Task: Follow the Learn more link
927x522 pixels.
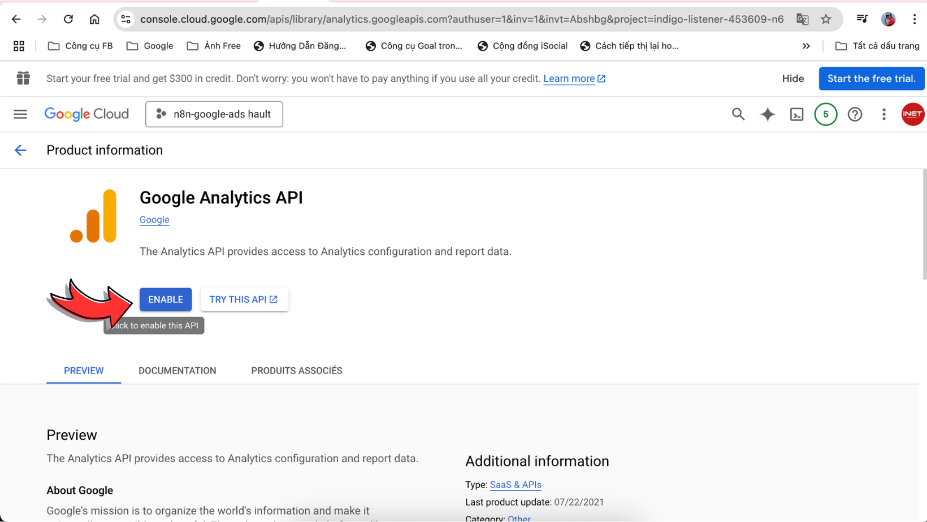Action: click(574, 79)
